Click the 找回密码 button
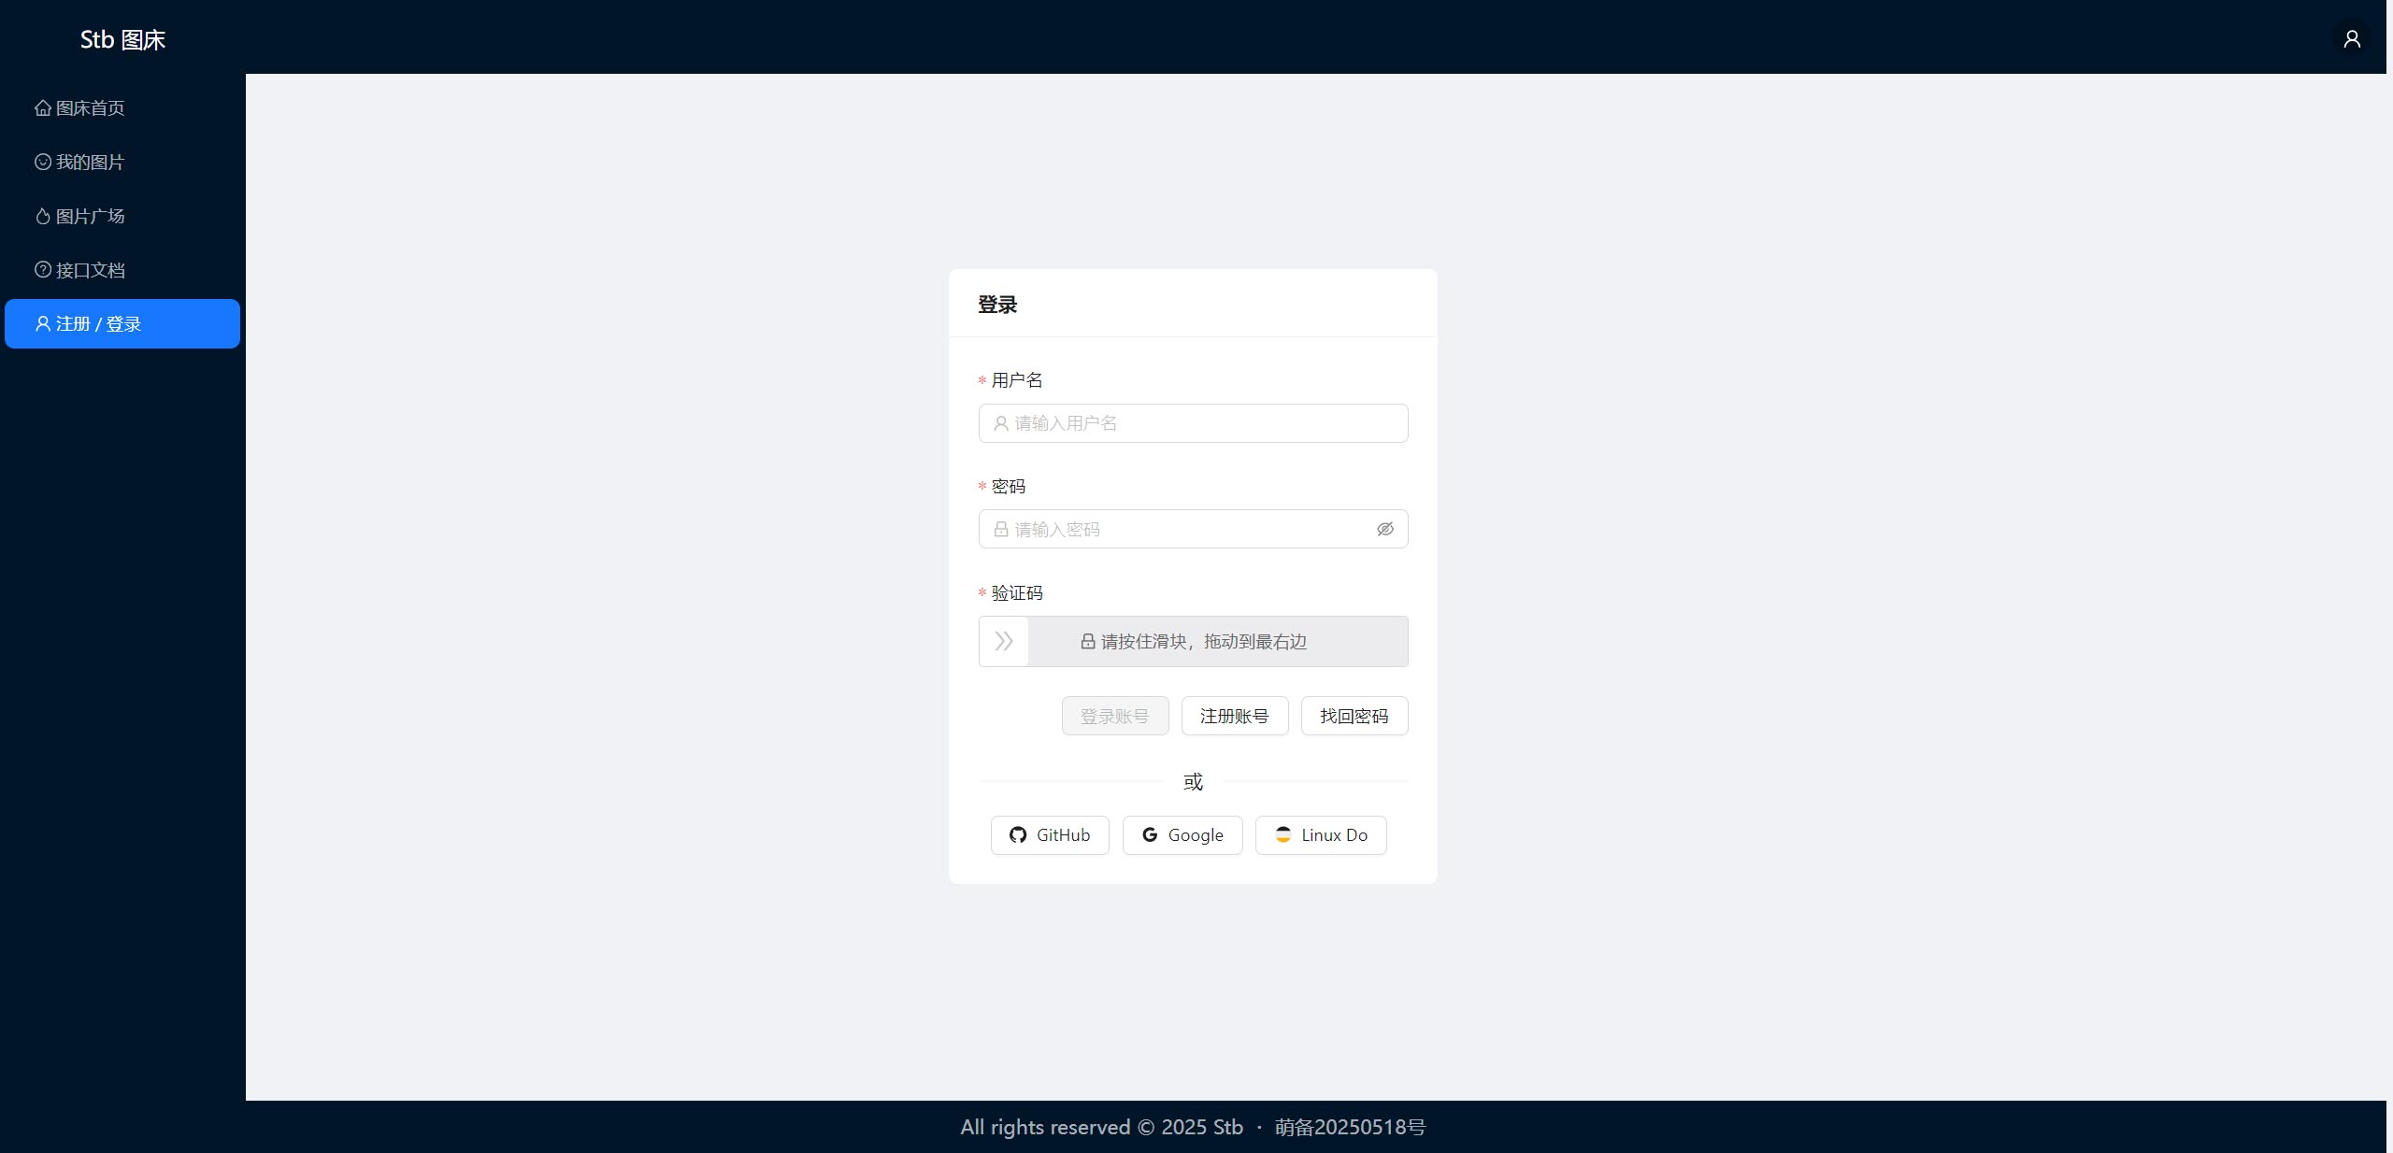 tap(1354, 716)
